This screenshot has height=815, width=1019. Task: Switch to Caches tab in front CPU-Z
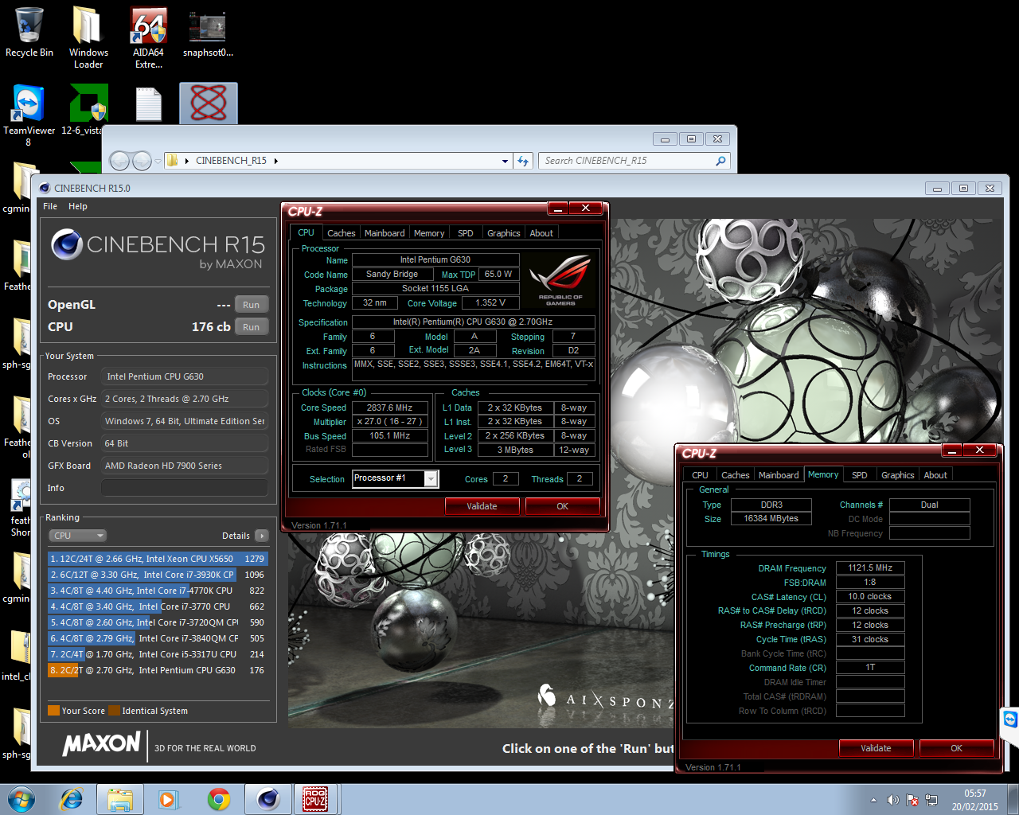(342, 233)
